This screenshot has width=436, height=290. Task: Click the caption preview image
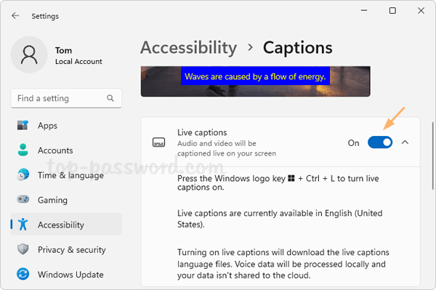(255, 81)
